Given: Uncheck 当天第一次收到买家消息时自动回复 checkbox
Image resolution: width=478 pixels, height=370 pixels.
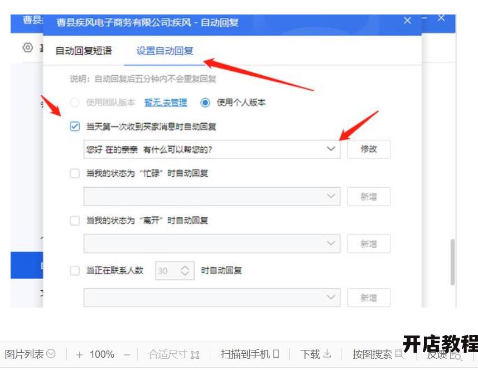Looking at the screenshot, I should (75, 126).
